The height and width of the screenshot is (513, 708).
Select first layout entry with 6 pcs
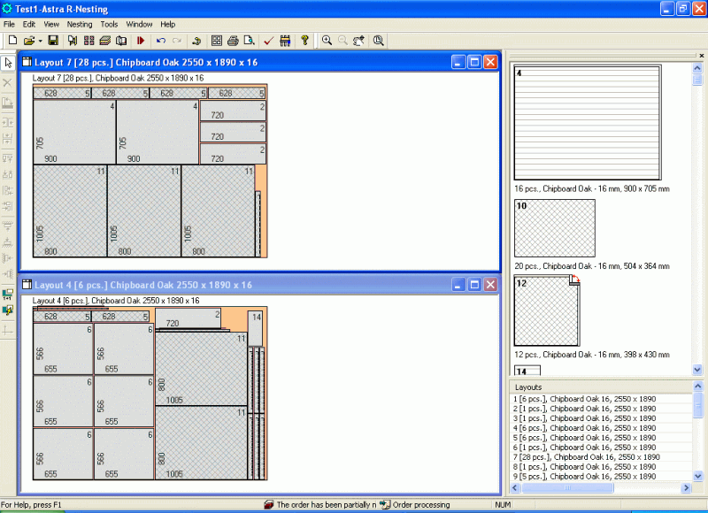tap(584, 399)
